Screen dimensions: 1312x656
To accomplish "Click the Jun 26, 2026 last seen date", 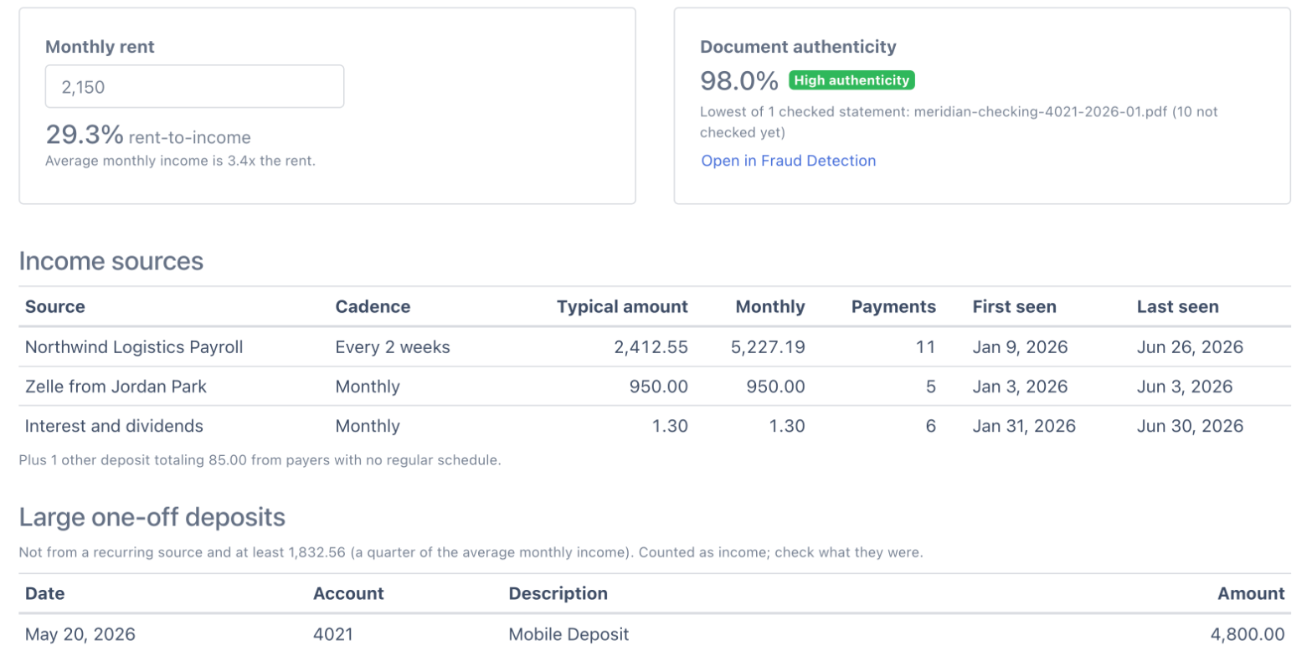I will click(1190, 347).
